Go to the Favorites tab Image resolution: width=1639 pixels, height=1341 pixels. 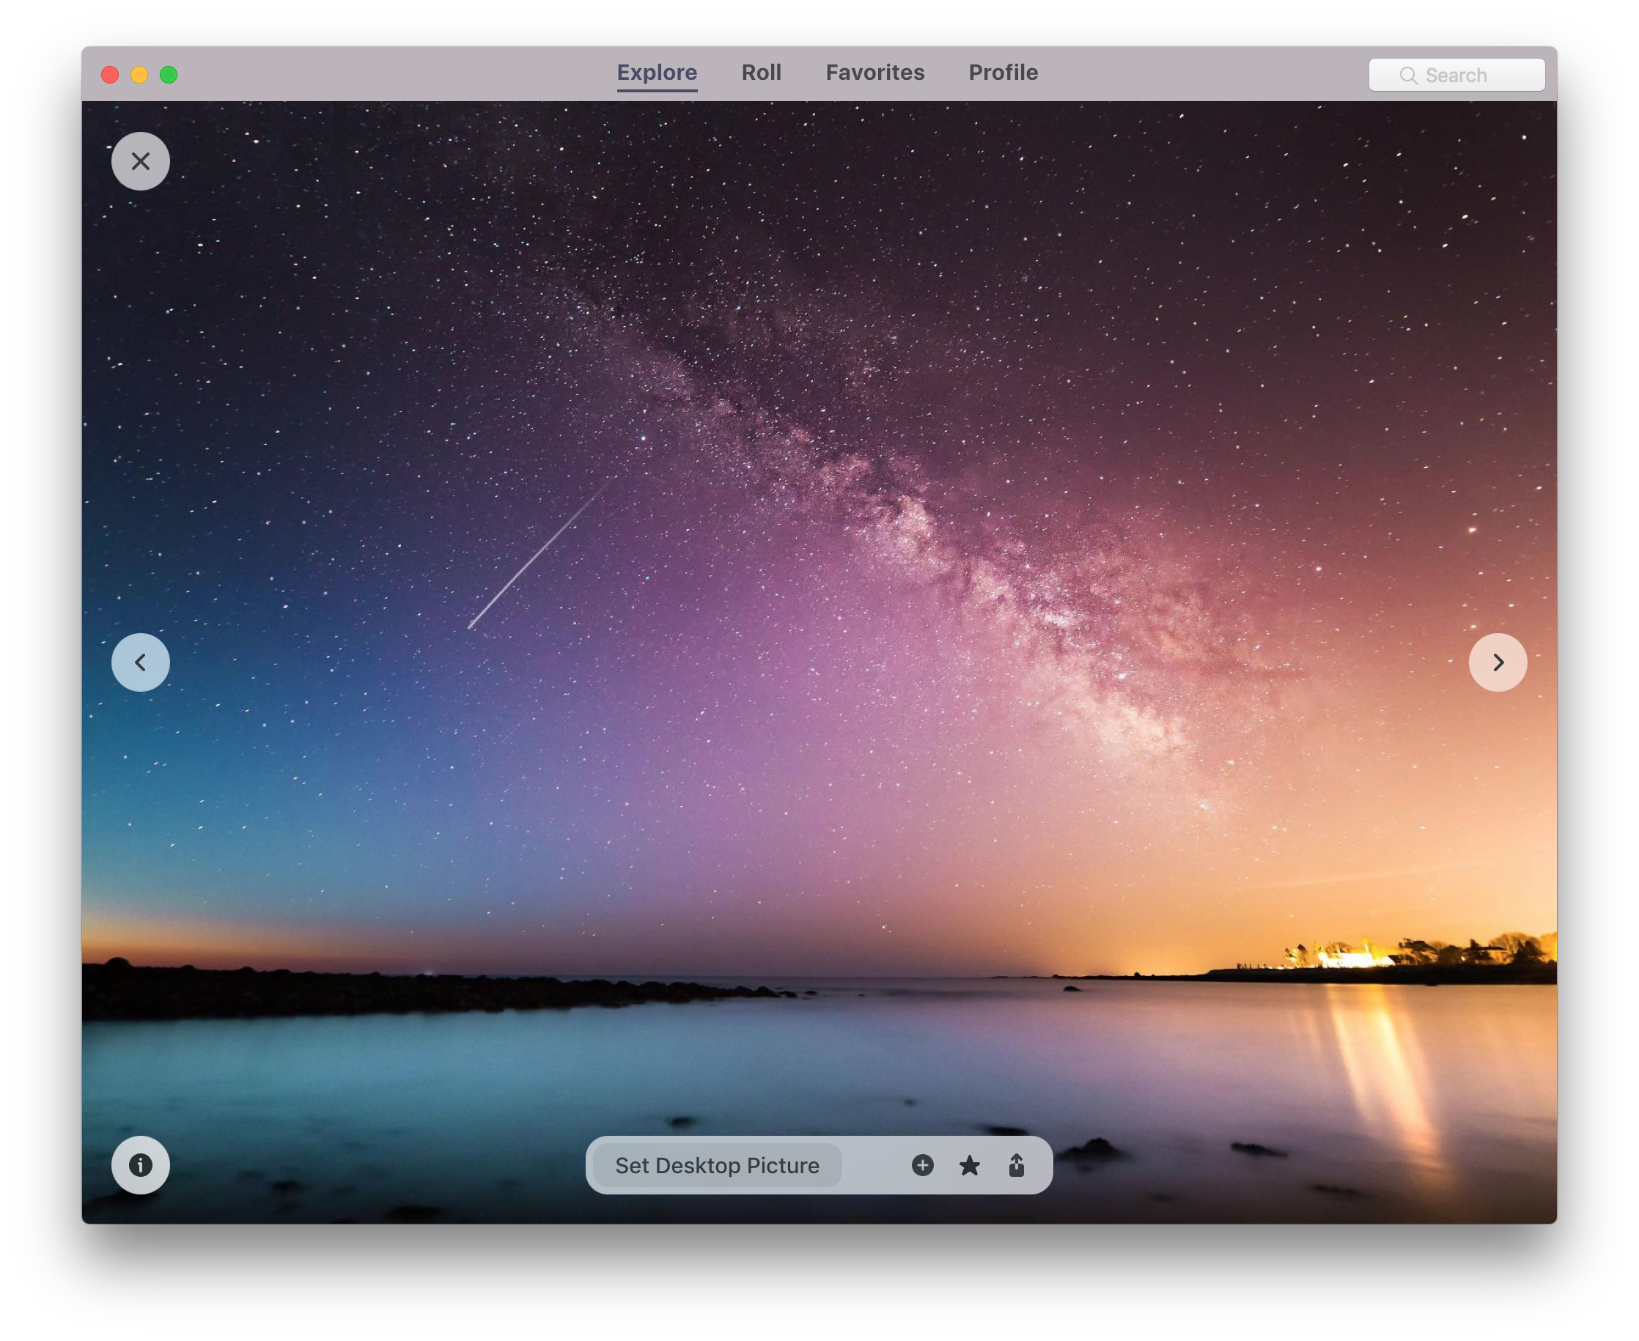click(x=874, y=73)
